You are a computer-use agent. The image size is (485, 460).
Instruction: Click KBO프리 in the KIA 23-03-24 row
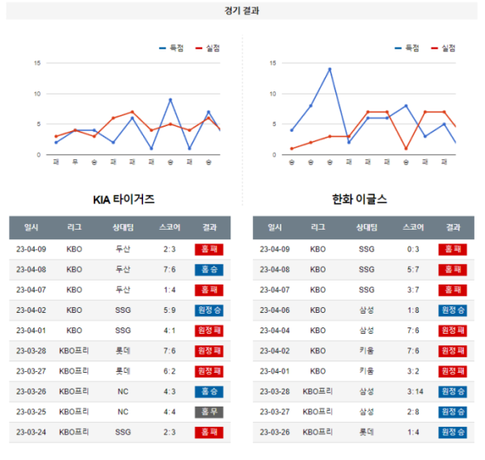coord(74,433)
